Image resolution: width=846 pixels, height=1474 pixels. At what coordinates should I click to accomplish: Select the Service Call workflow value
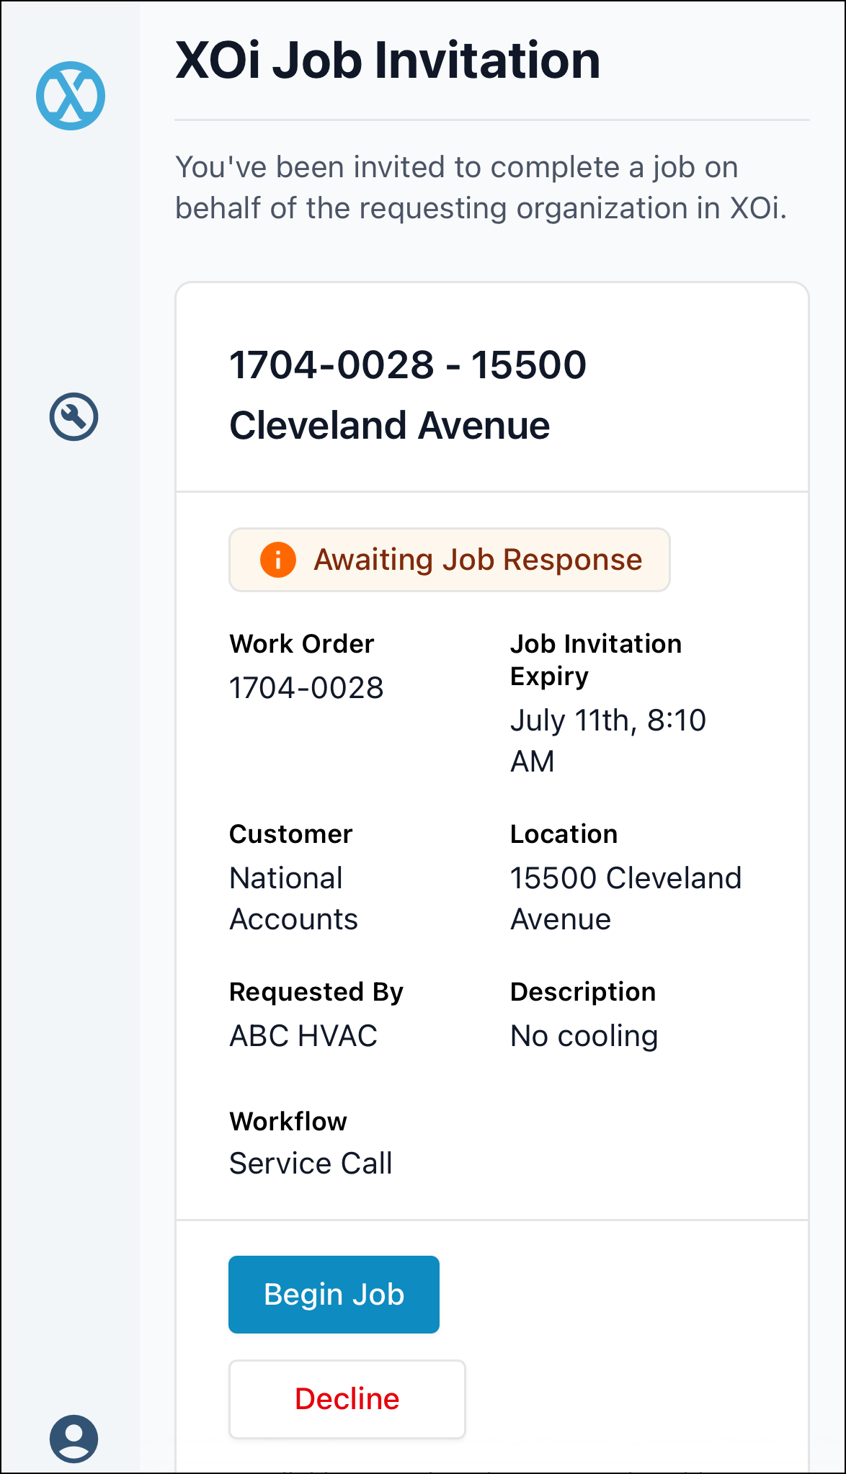(x=311, y=1163)
